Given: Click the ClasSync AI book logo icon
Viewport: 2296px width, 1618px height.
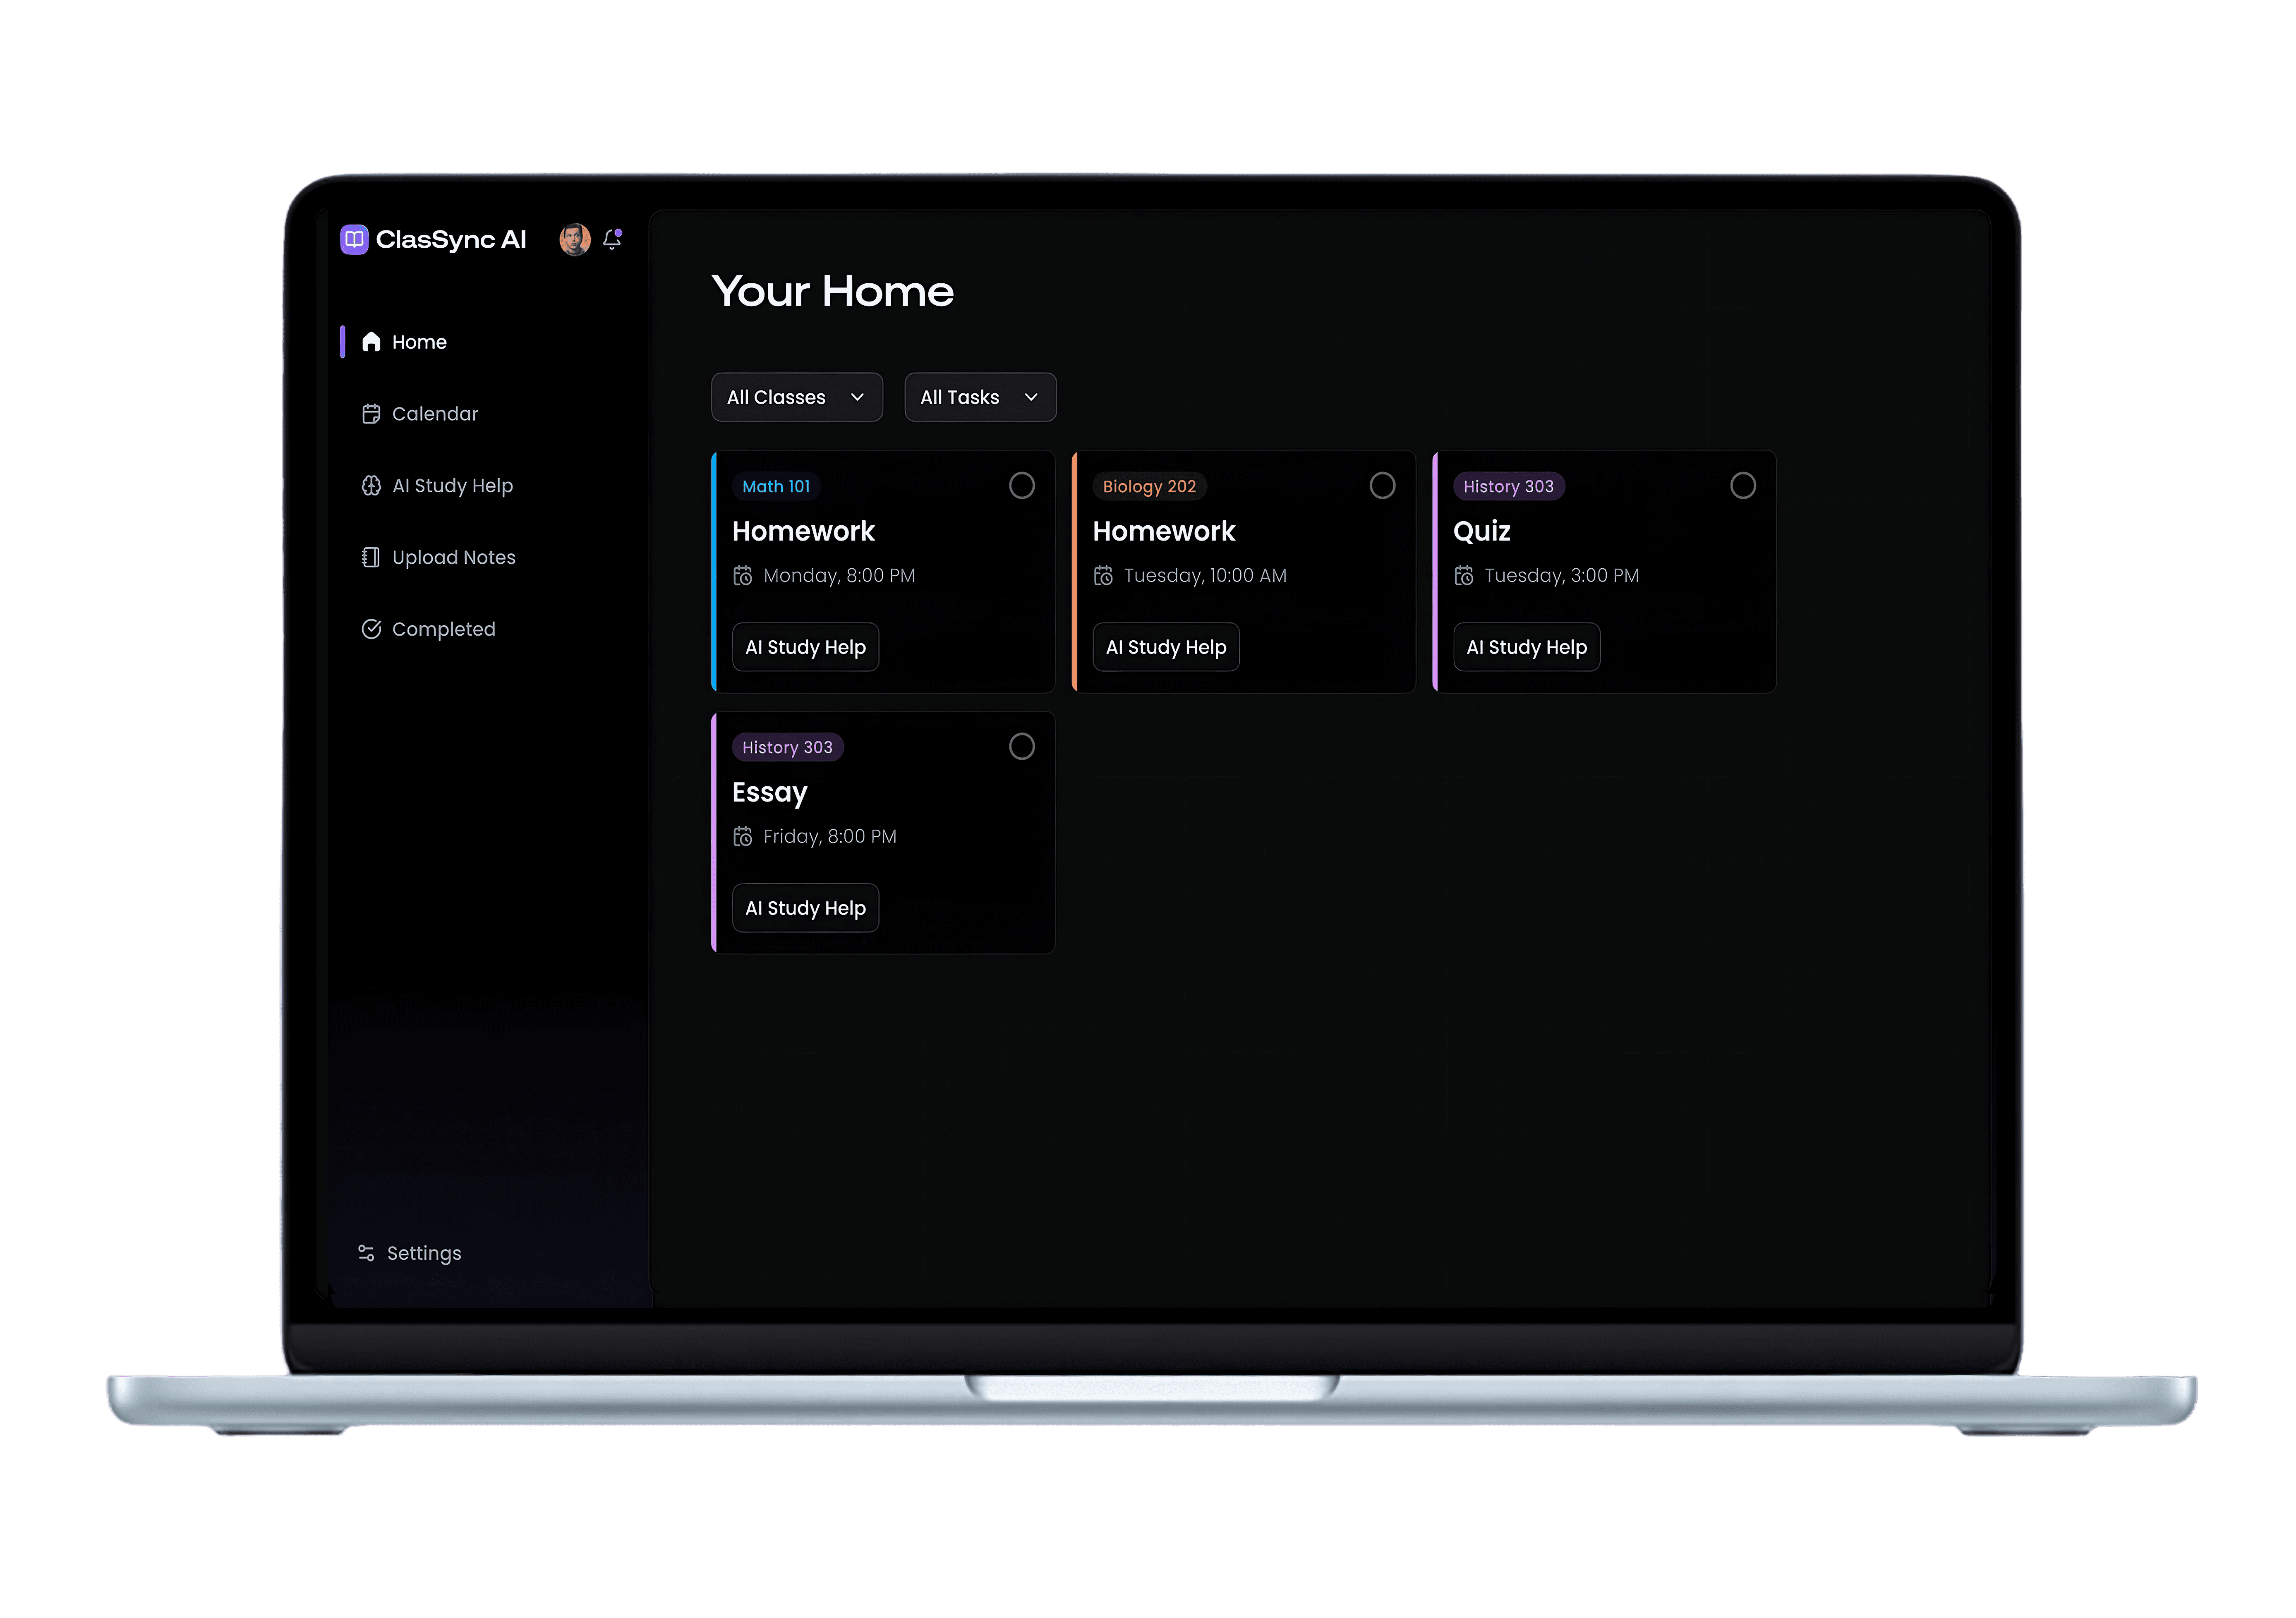Looking at the screenshot, I should pos(354,239).
